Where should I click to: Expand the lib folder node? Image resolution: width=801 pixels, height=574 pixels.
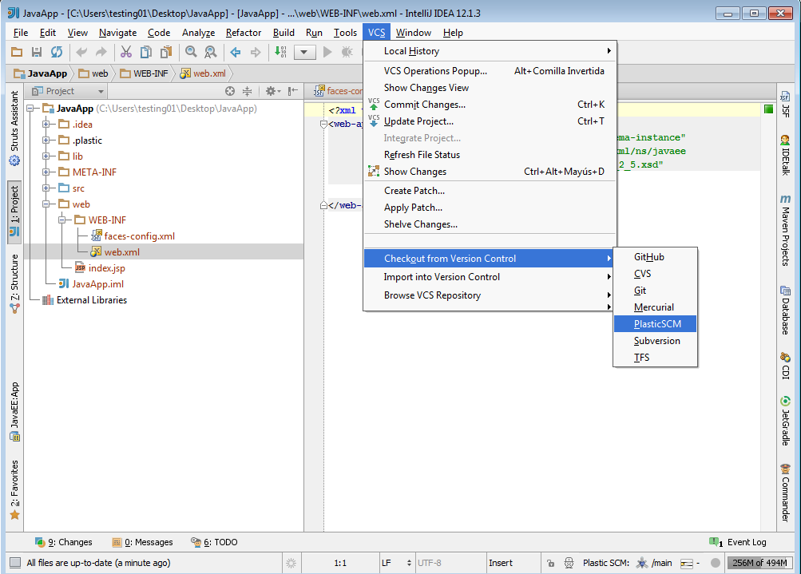[46, 156]
